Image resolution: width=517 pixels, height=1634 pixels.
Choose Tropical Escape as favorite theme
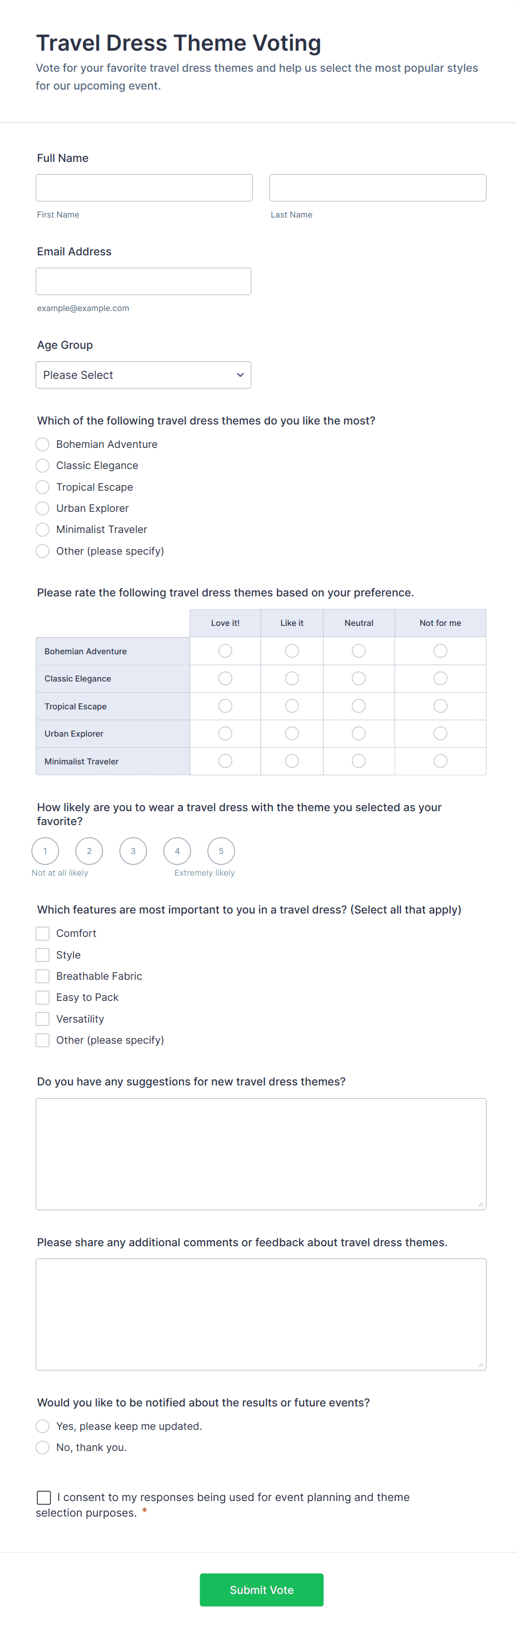click(42, 487)
